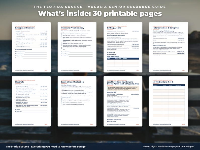
Task: Check the 'Hang up' scam protection box
Action: click(62, 99)
